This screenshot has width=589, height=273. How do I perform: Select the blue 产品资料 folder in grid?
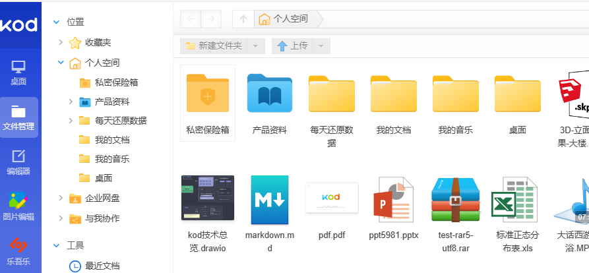[269, 93]
